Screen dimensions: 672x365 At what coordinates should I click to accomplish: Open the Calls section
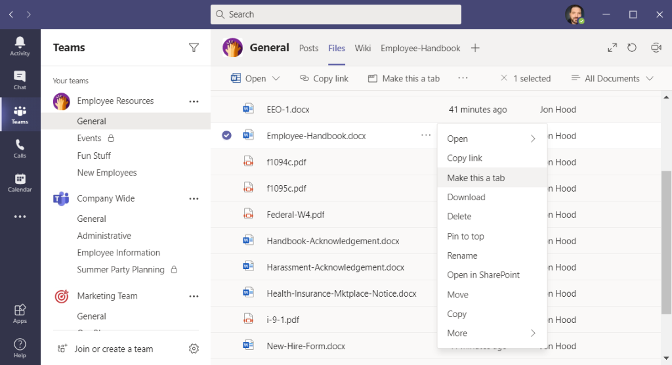click(x=20, y=148)
